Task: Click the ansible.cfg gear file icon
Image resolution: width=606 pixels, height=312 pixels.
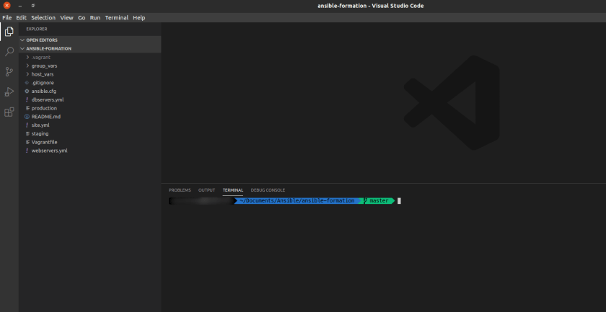Action: [27, 92]
